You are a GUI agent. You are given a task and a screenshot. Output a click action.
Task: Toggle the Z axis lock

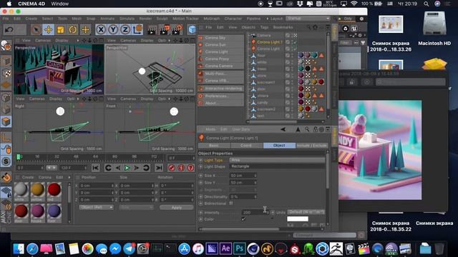coord(125,29)
